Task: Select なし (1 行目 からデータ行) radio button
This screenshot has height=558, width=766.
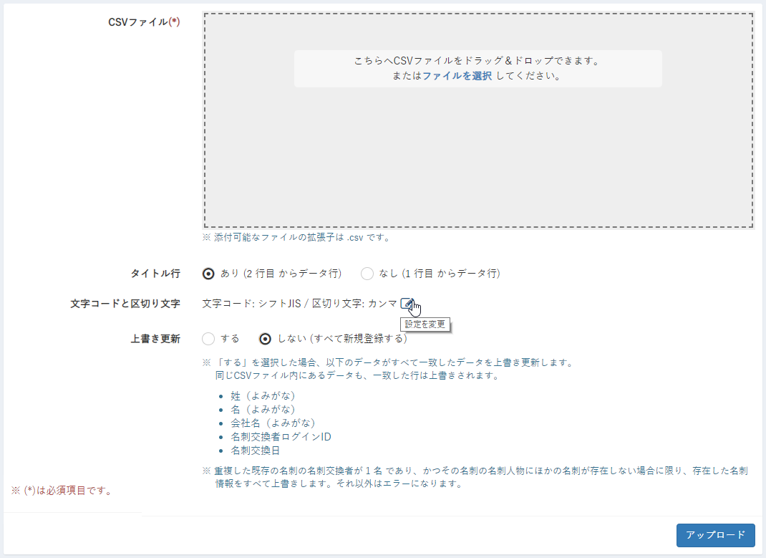Action: tap(367, 274)
